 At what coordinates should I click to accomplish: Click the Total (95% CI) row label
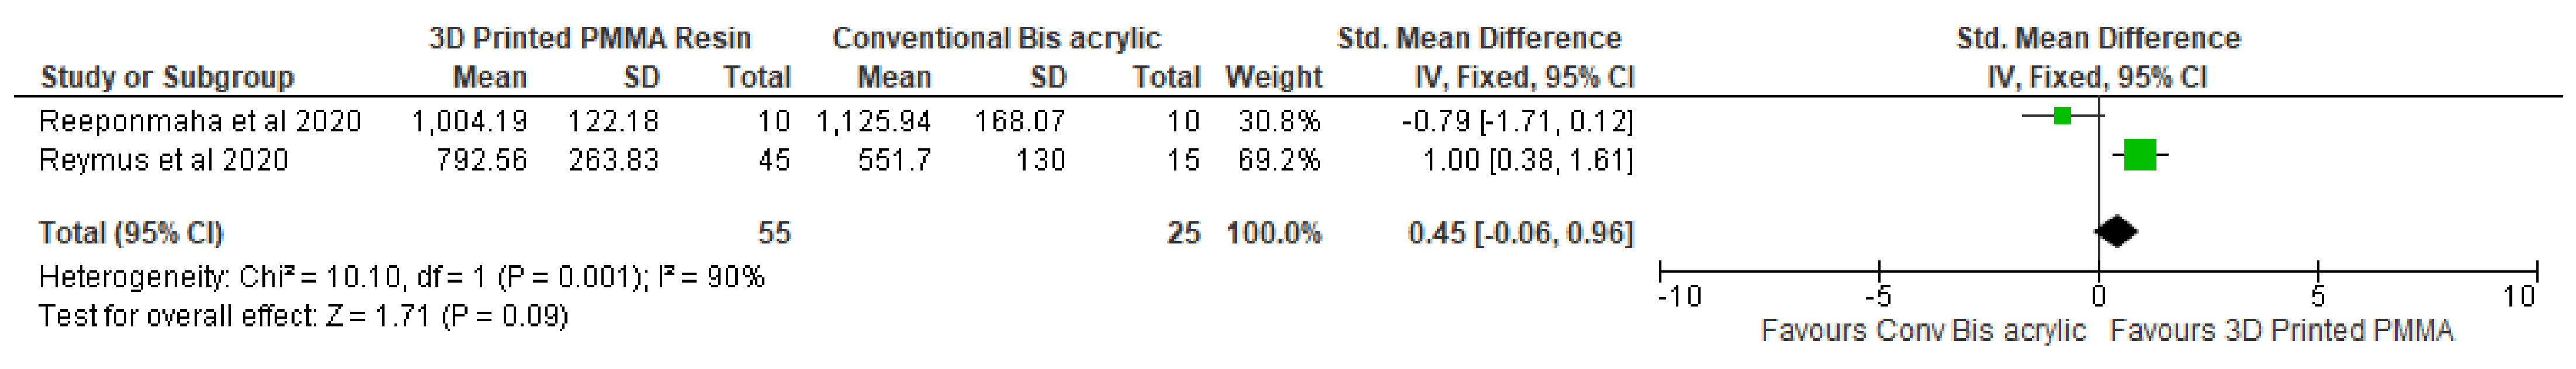[x=130, y=233]
